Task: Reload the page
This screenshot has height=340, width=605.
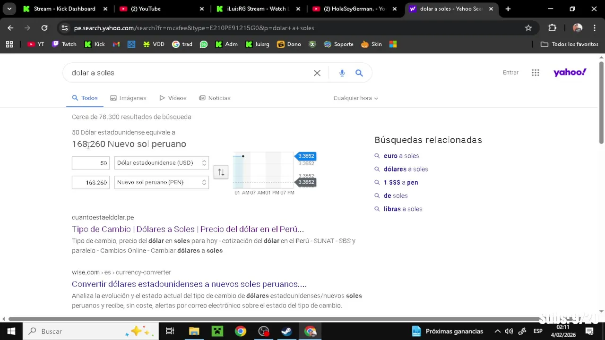Action: click(x=44, y=28)
